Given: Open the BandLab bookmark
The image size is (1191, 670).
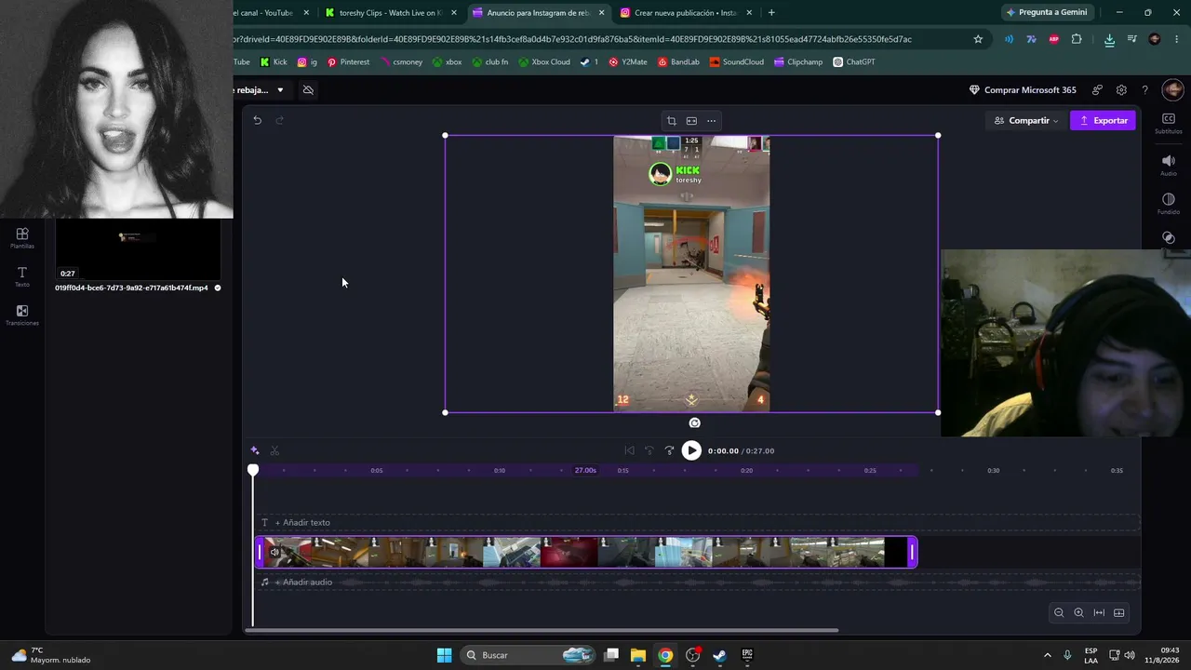Looking at the screenshot, I should pyautogui.click(x=677, y=62).
